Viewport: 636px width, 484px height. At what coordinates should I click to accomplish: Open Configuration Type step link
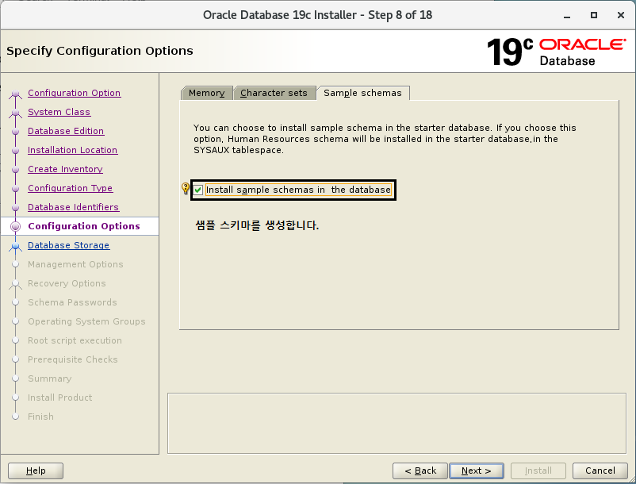click(70, 188)
